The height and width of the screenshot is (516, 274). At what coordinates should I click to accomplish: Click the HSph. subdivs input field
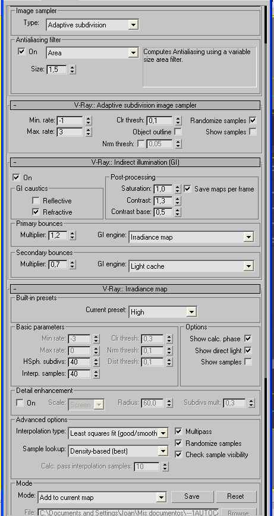(x=80, y=362)
